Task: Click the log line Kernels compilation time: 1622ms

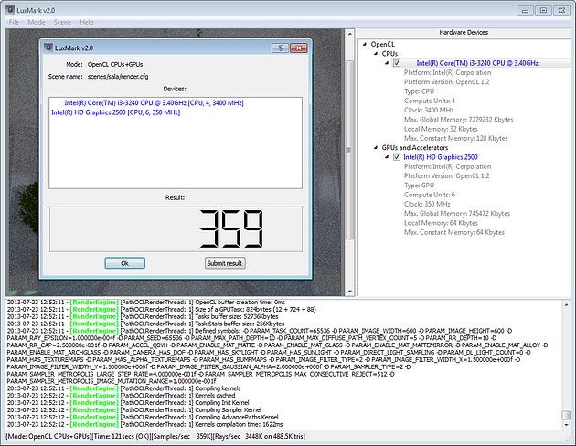Action: click(144, 424)
